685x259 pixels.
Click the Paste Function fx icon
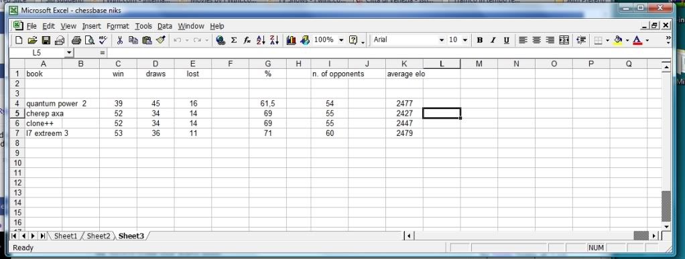click(247, 40)
